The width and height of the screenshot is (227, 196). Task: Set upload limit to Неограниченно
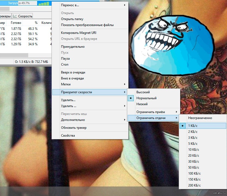click(200, 118)
